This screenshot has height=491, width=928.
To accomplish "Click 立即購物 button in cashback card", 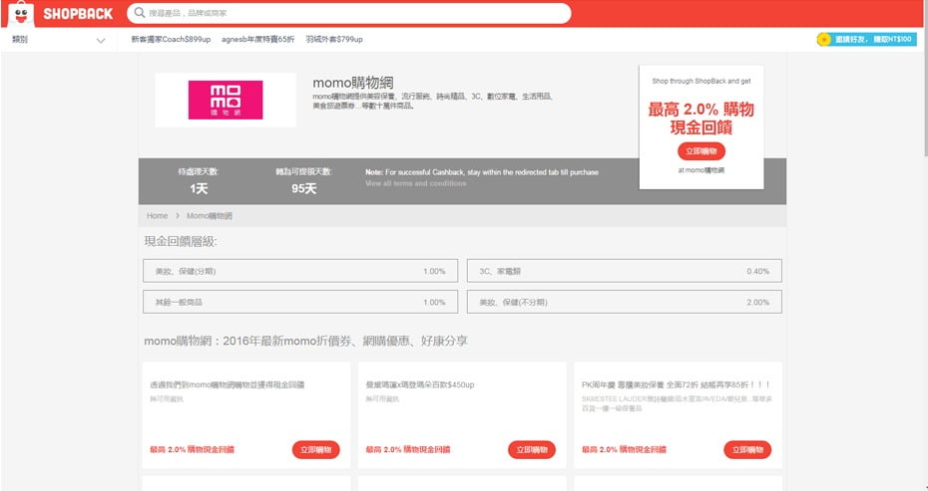I will coord(701,151).
